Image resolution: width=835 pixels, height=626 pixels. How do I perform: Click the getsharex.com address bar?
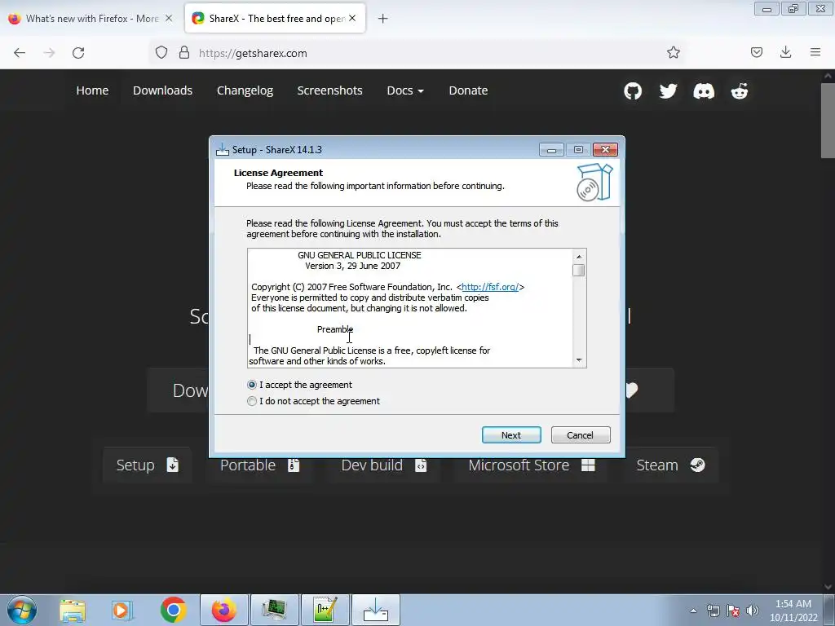coord(415,53)
